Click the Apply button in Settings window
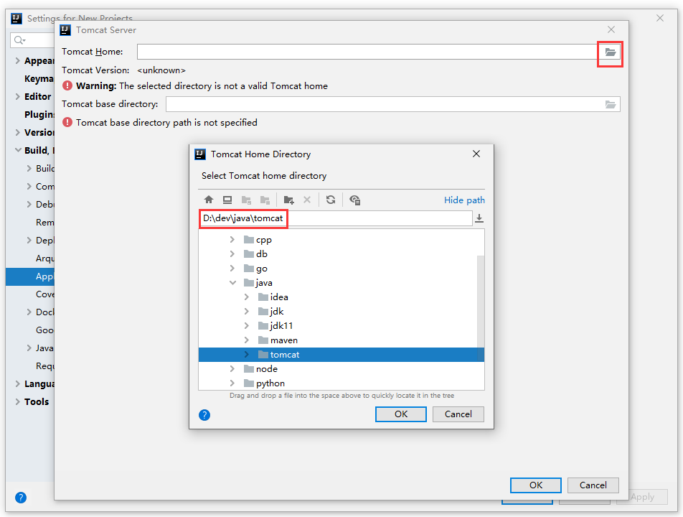Image resolution: width=683 pixels, height=517 pixels. [x=642, y=497]
